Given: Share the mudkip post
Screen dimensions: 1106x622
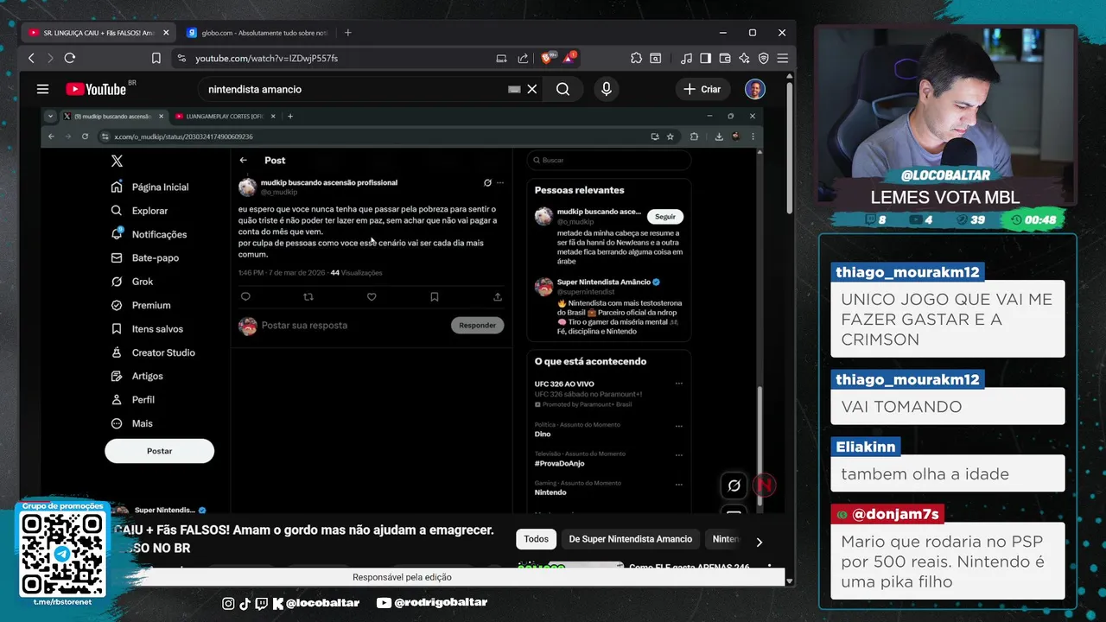Looking at the screenshot, I should [498, 297].
